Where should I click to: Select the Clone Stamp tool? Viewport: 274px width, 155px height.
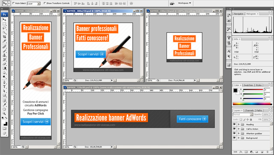tap(4, 55)
